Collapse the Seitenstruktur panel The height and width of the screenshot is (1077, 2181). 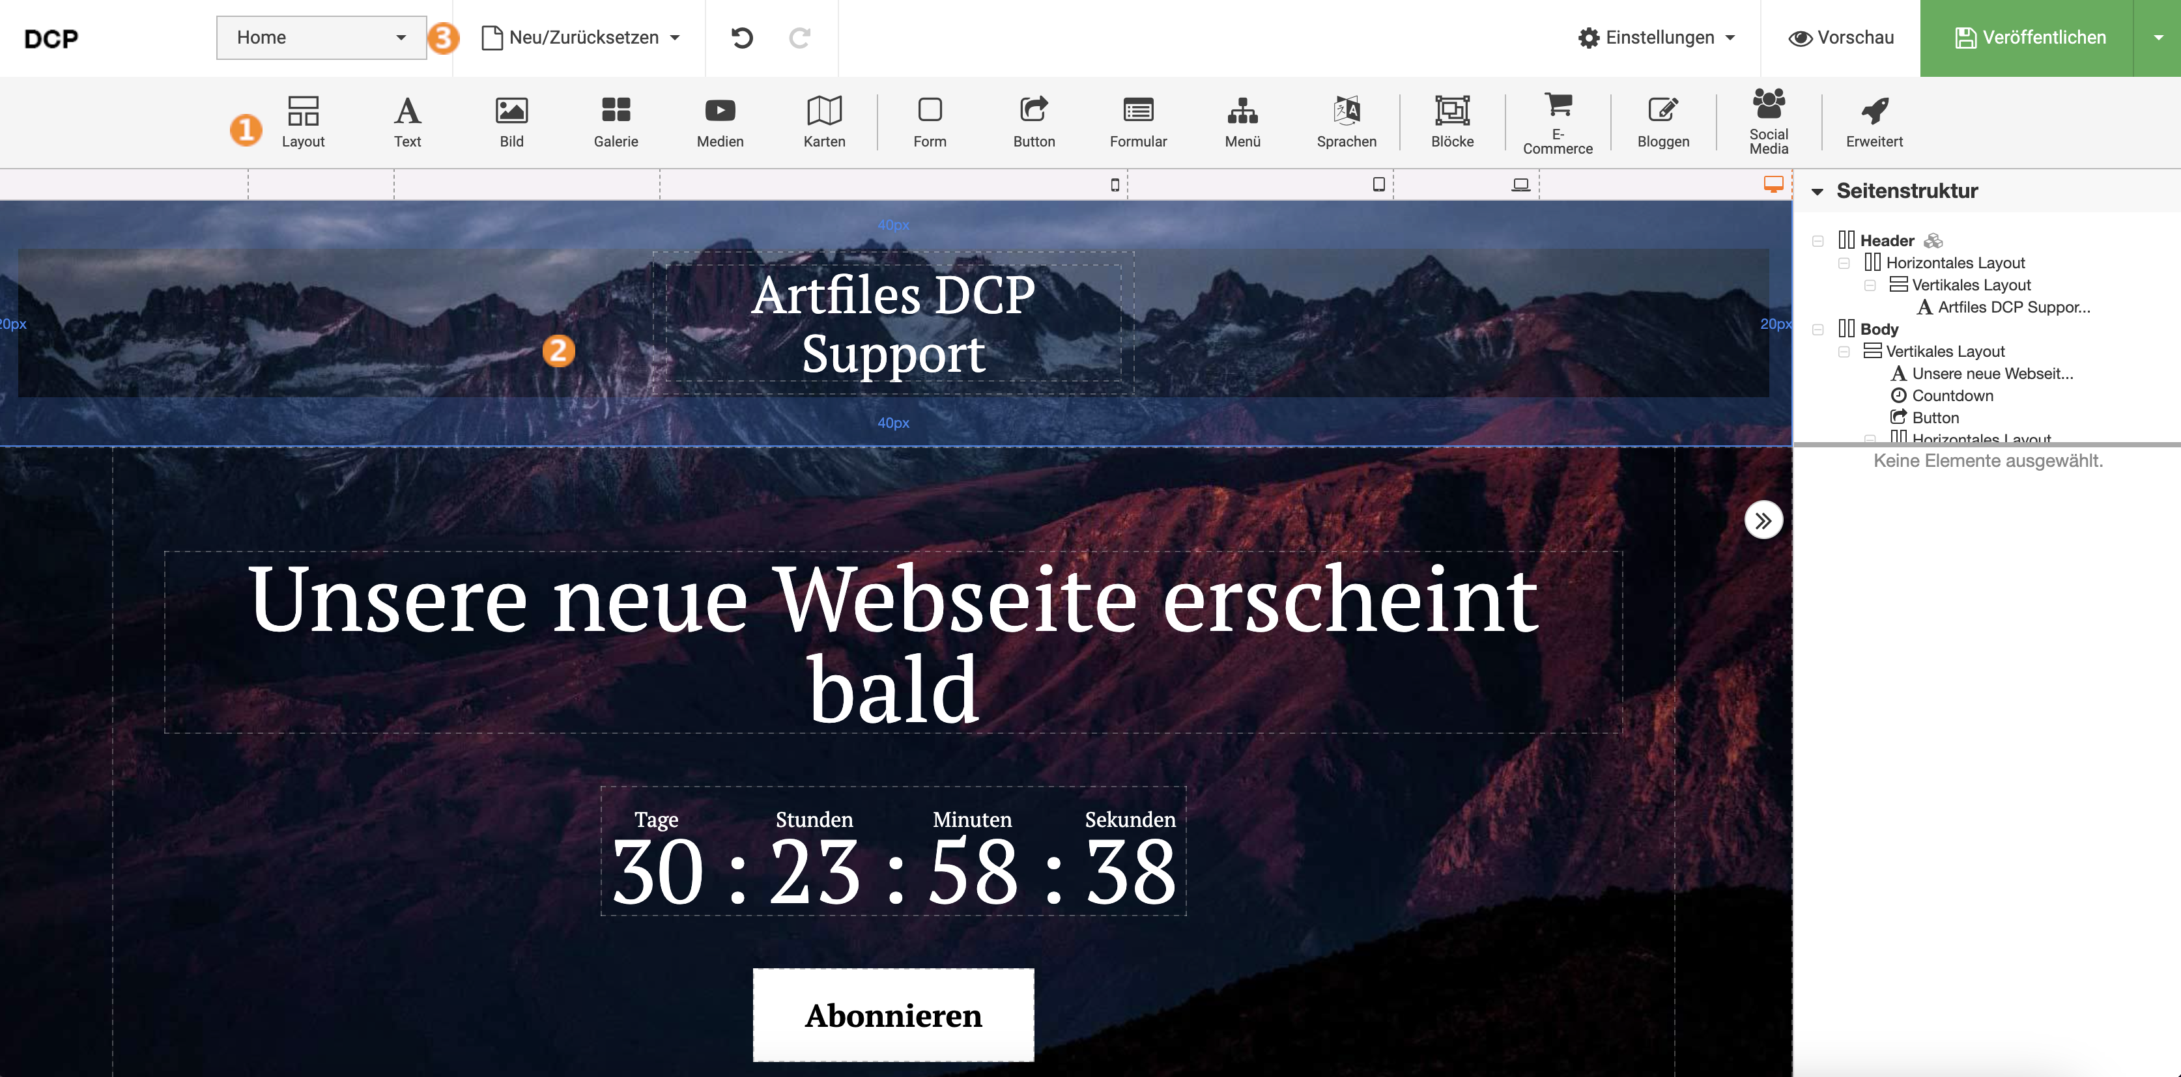pos(1817,192)
